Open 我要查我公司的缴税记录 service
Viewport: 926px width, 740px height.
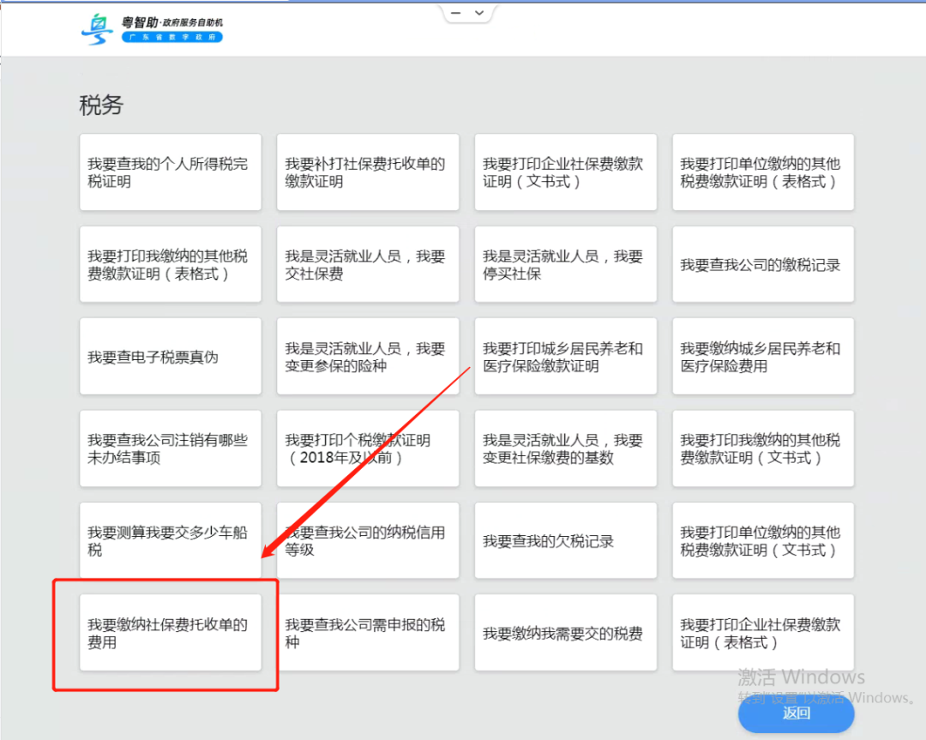coord(761,264)
